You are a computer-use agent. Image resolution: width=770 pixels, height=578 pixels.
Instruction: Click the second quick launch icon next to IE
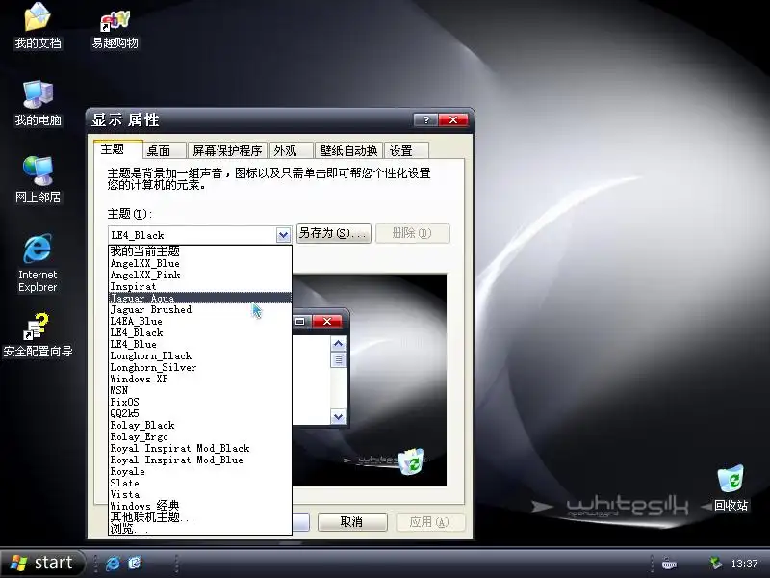(x=135, y=563)
